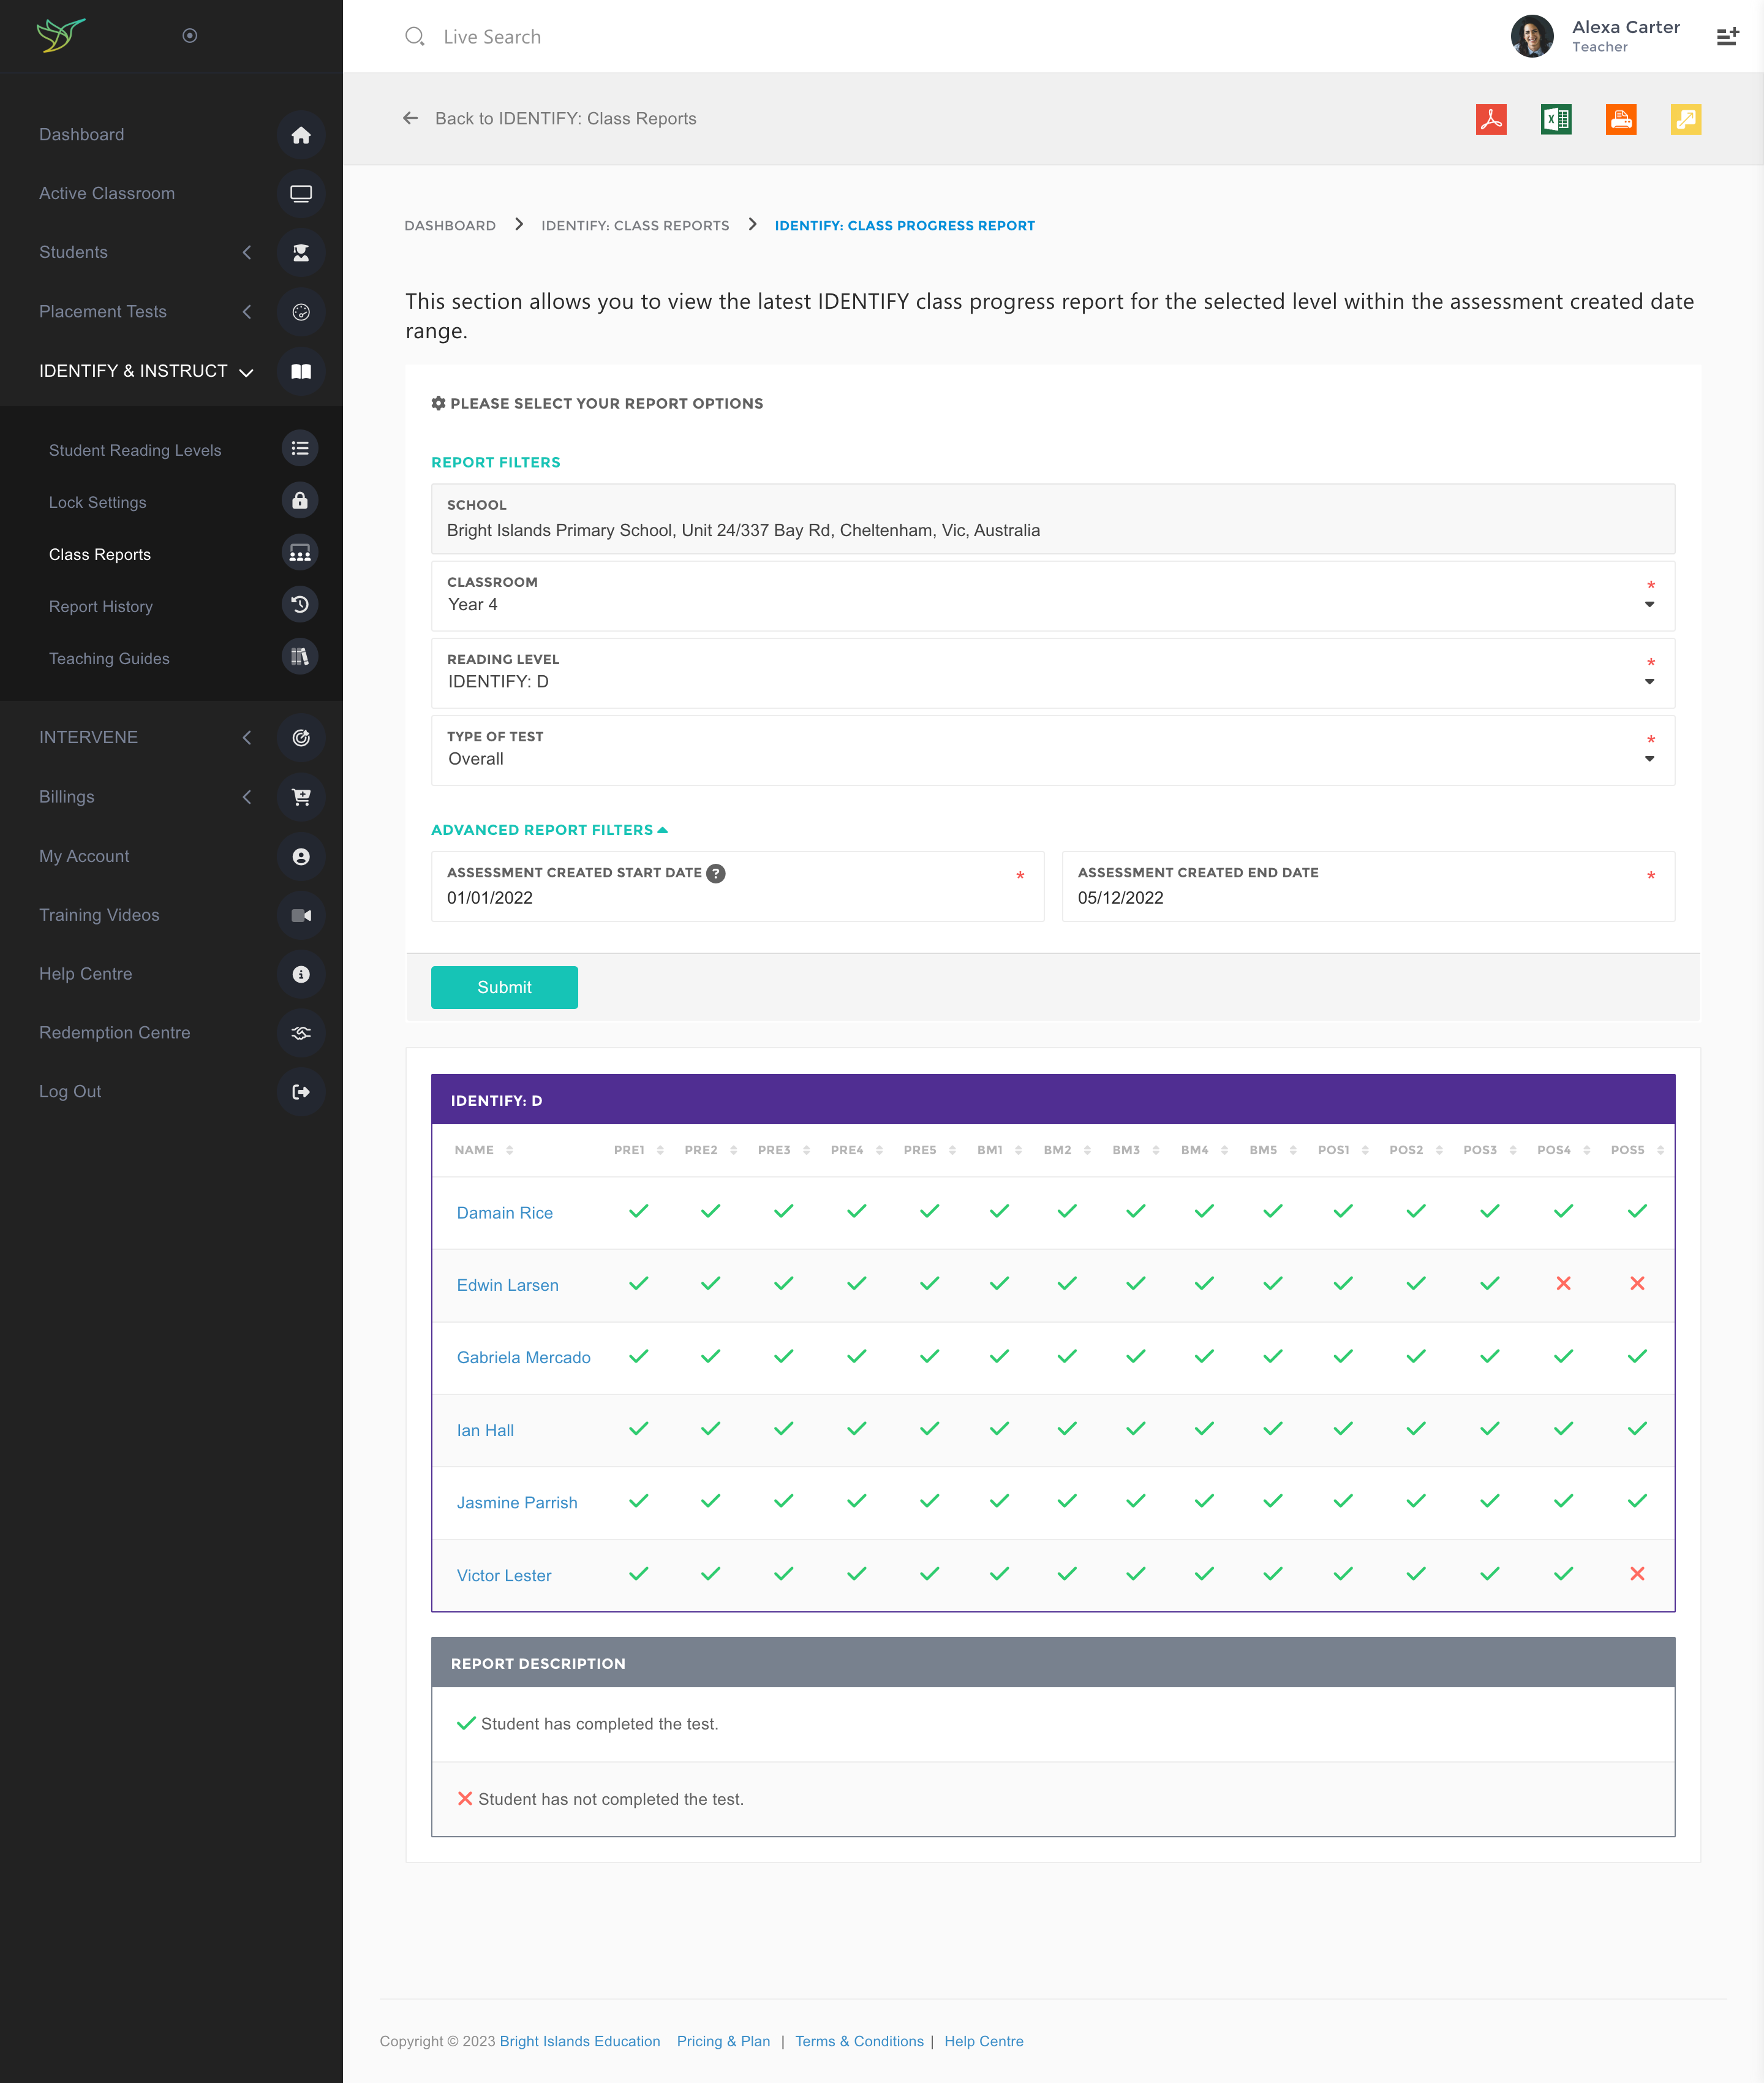Export report to Excel icon

click(1555, 119)
